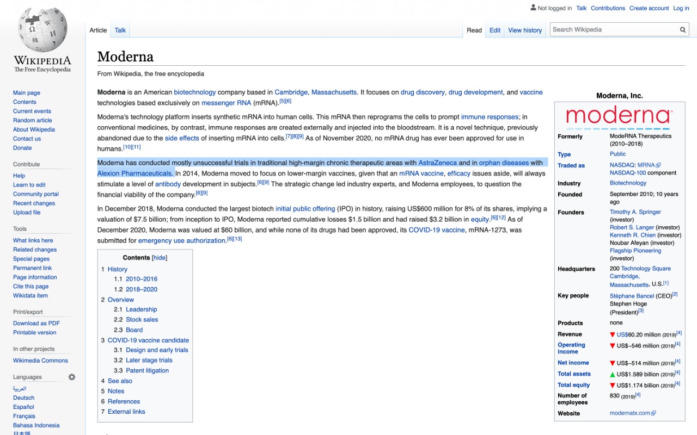Click the user icon beside Not logged in
This screenshot has height=435, width=697.
tap(533, 8)
